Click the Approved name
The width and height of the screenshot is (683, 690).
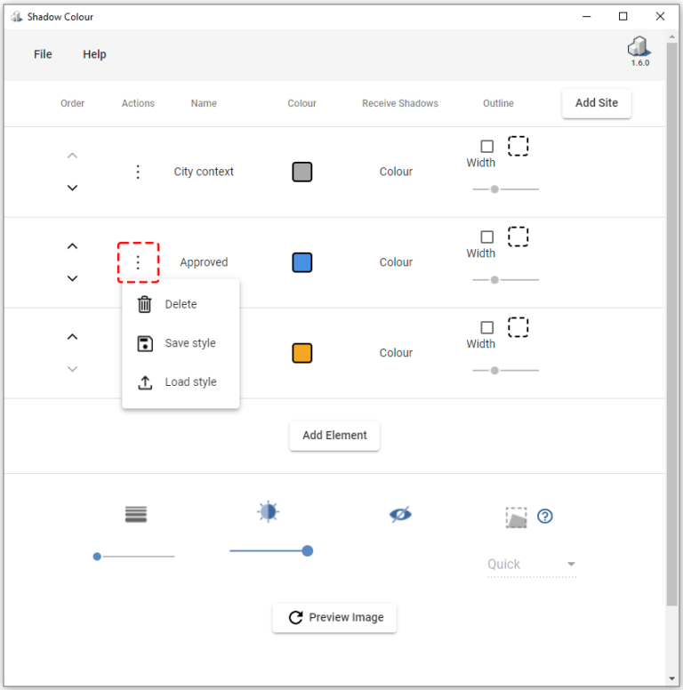coord(204,262)
